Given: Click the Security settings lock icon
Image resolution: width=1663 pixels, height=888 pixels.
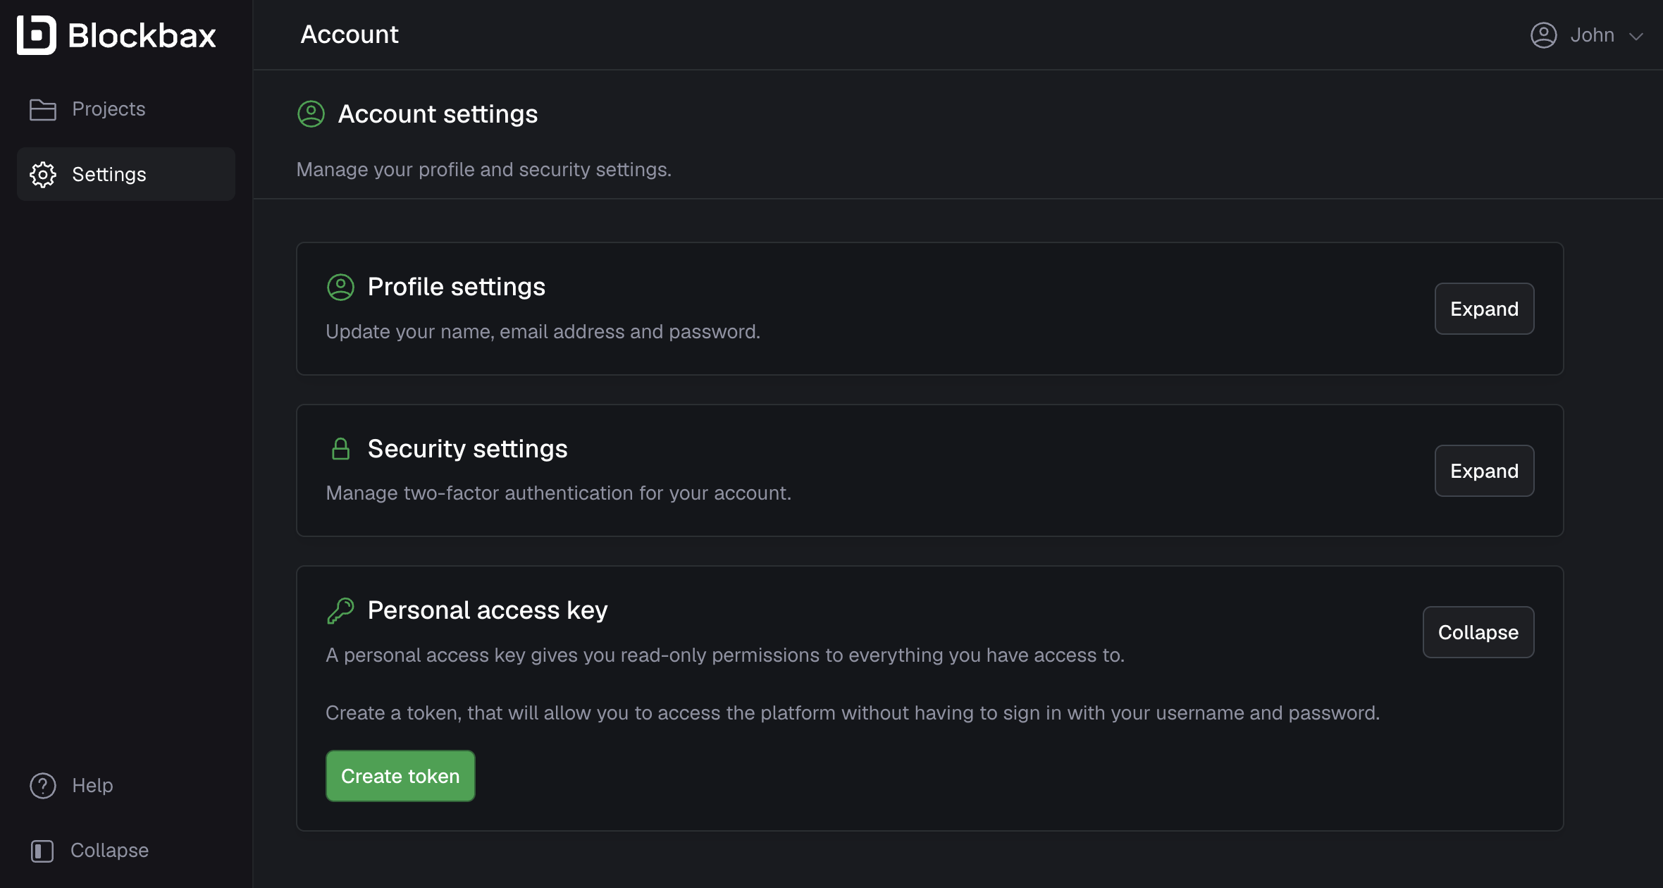Looking at the screenshot, I should (x=341, y=449).
